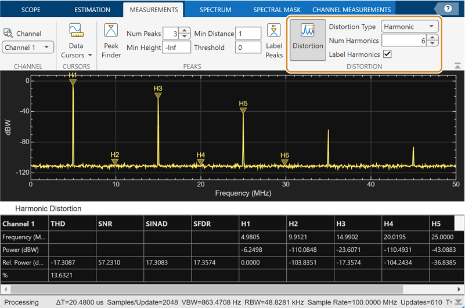Open the SCOPE tab

click(x=31, y=10)
